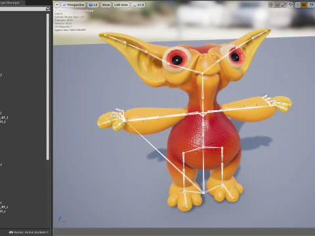
Task: Open the LOD Auto menu
Action: pyautogui.click(x=121, y=5)
